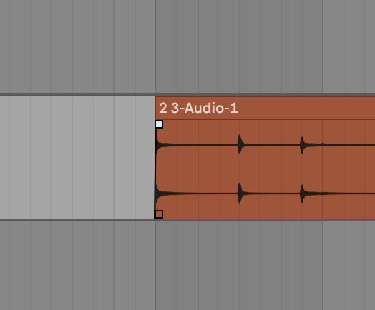Select the clip by its name 2 3-Audio-1
Screen dimensions: 375x310
pos(198,108)
